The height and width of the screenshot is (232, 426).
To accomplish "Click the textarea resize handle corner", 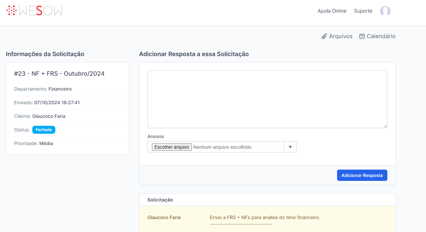I will click(x=385, y=126).
